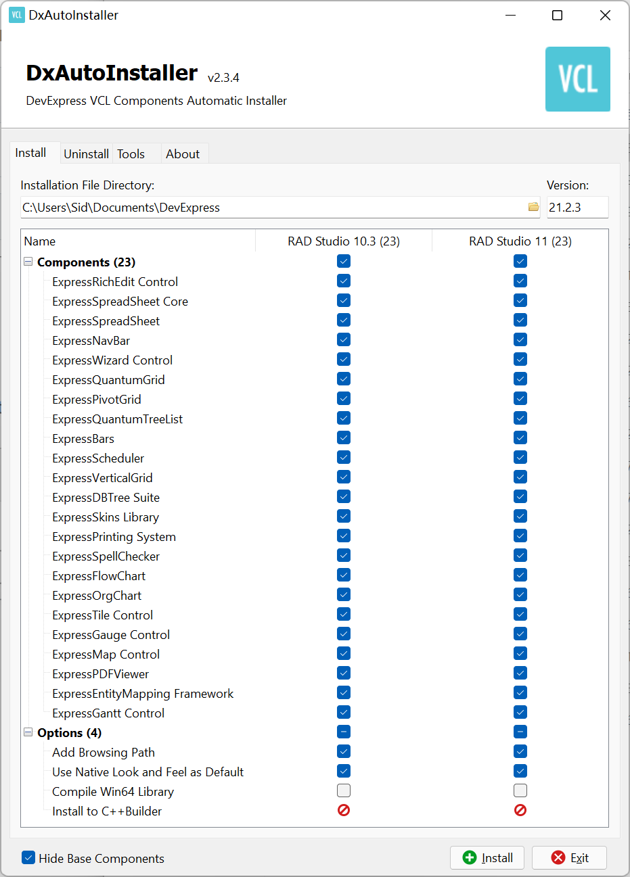
Task: Uncheck ExpressOrgChart for RAD Studio 10.3
Action: coord(344,594)
